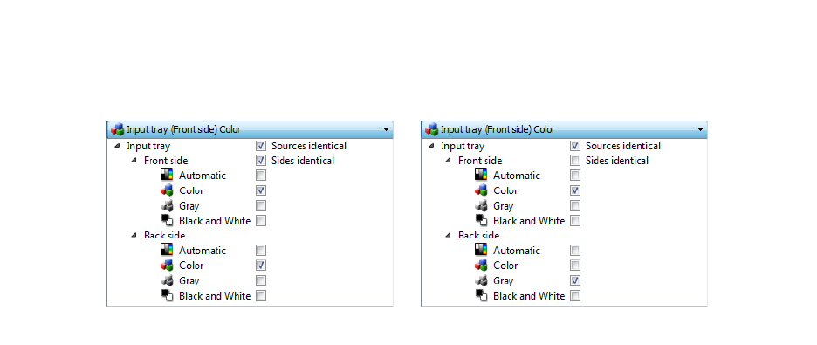Check Front side Automatic box in left panel

pyautogui.click(x=261, y=175)
